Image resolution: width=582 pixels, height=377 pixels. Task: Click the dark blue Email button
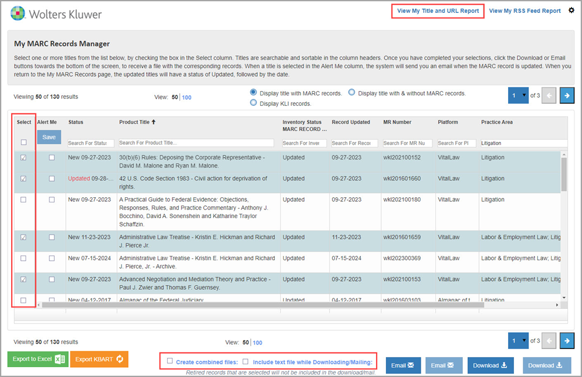(x=403, y=365)
